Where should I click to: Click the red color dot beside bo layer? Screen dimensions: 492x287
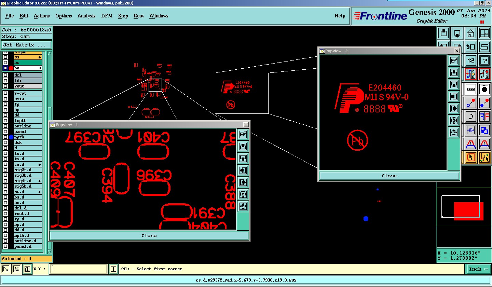[11, 68]
